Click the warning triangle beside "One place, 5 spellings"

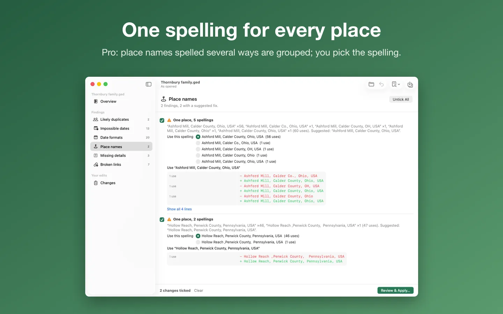(169, 120)
